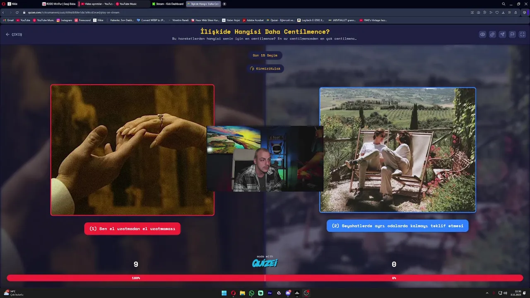Choose option (1) Sen el uzatmadan el uzatmaması
Screen dimensions: 530x298
pos(132,228)
